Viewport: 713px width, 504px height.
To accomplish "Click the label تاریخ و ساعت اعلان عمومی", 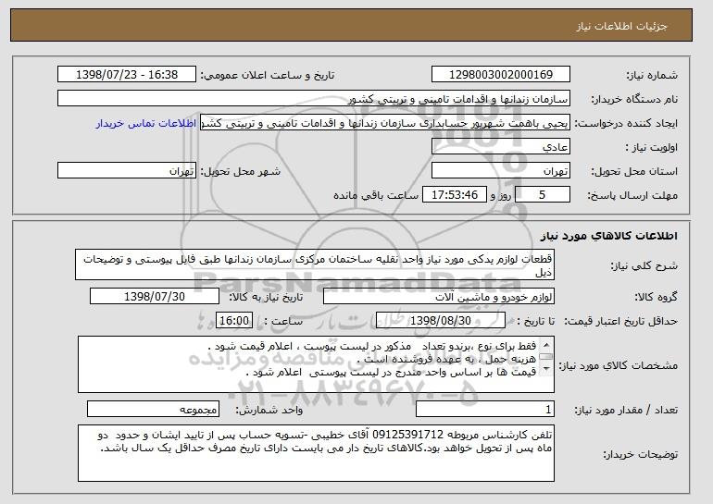I will (268, 76).
